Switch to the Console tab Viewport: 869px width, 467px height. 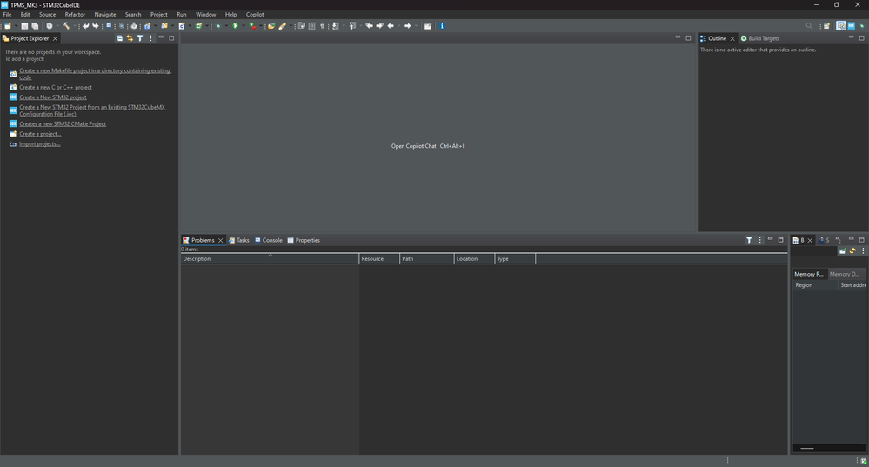pos(269,240)
